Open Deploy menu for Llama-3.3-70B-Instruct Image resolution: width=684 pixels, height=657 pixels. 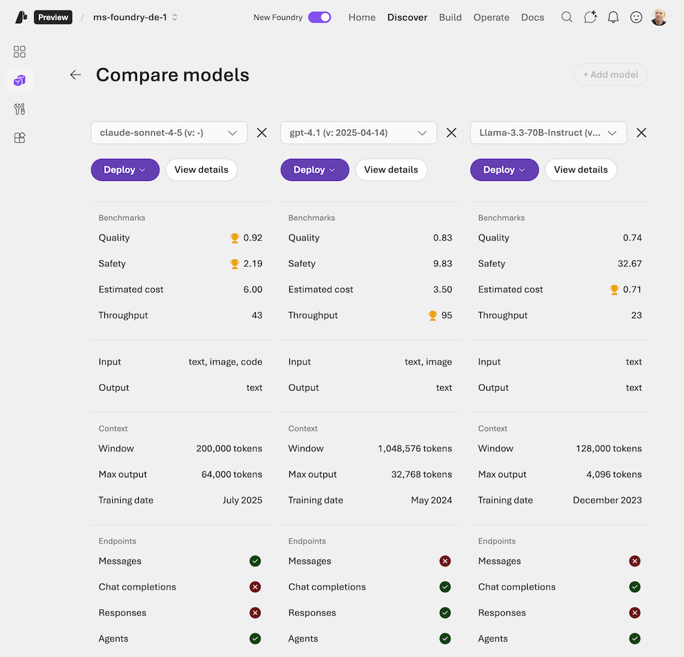click(x=504, y=170)
